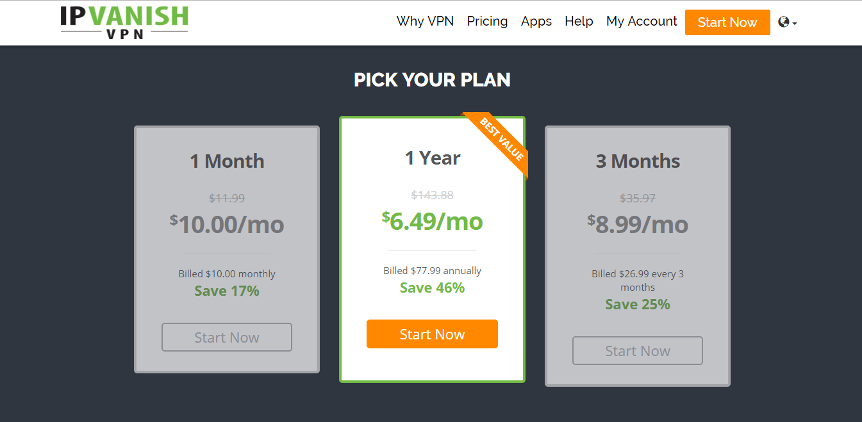Click the $10.00/mo price text
862x422 pixels.
(x=227, y=224)
